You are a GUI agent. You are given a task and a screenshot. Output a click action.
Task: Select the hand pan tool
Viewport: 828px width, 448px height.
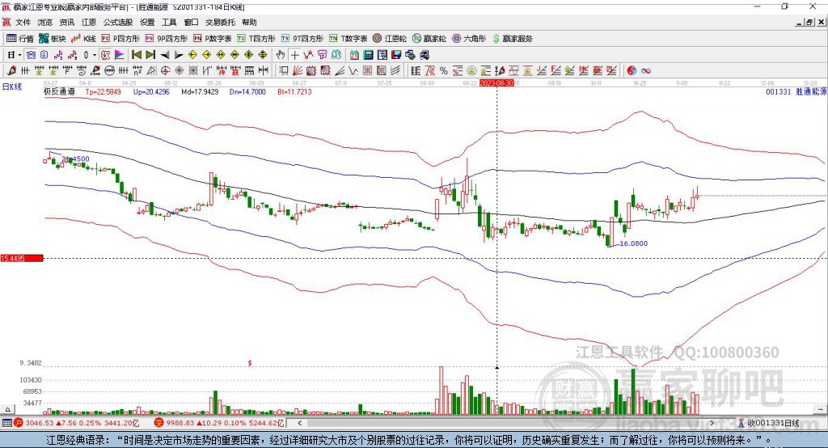(281, 55)
